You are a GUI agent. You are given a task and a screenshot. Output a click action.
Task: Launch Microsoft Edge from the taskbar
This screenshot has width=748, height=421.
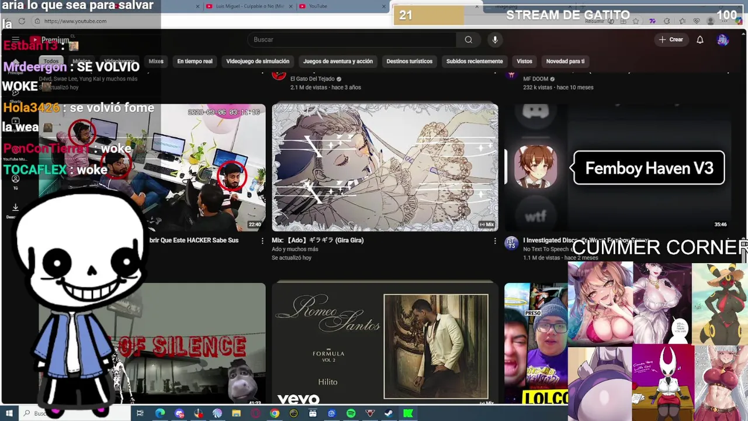point(160,413)
